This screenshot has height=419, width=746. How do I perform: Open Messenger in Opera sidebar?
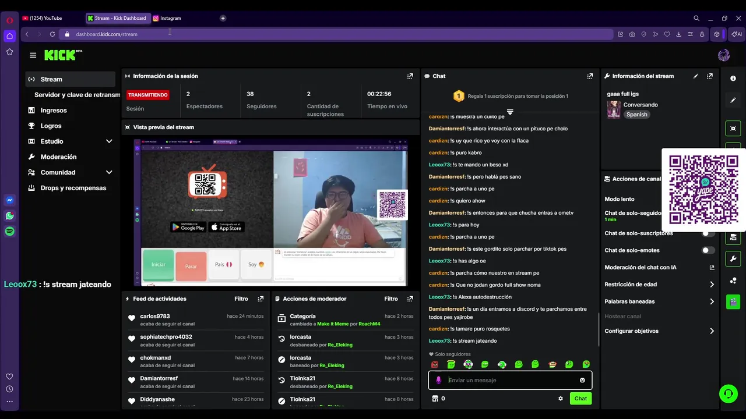click(x=10, y=200)
